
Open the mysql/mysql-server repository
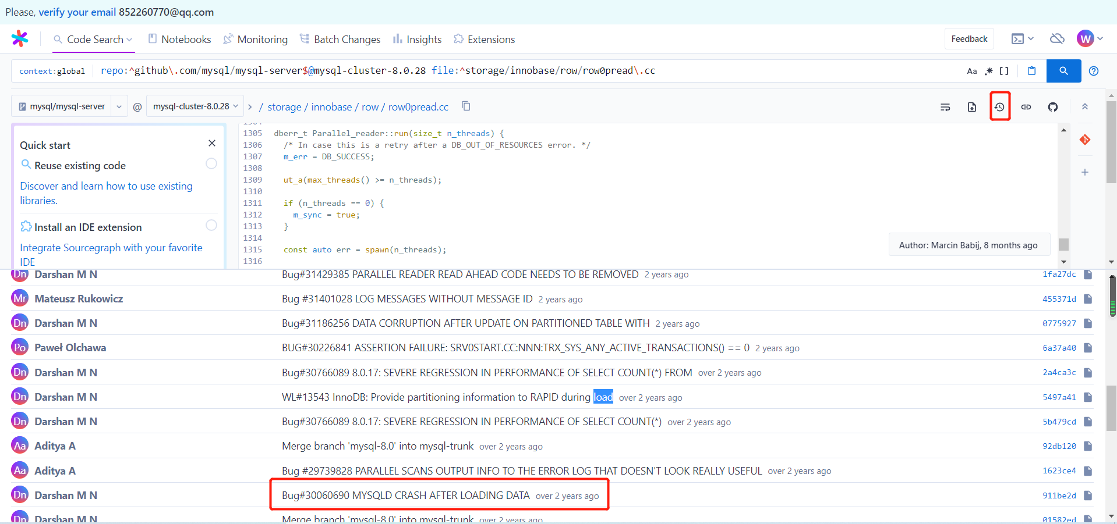[61, 106]
